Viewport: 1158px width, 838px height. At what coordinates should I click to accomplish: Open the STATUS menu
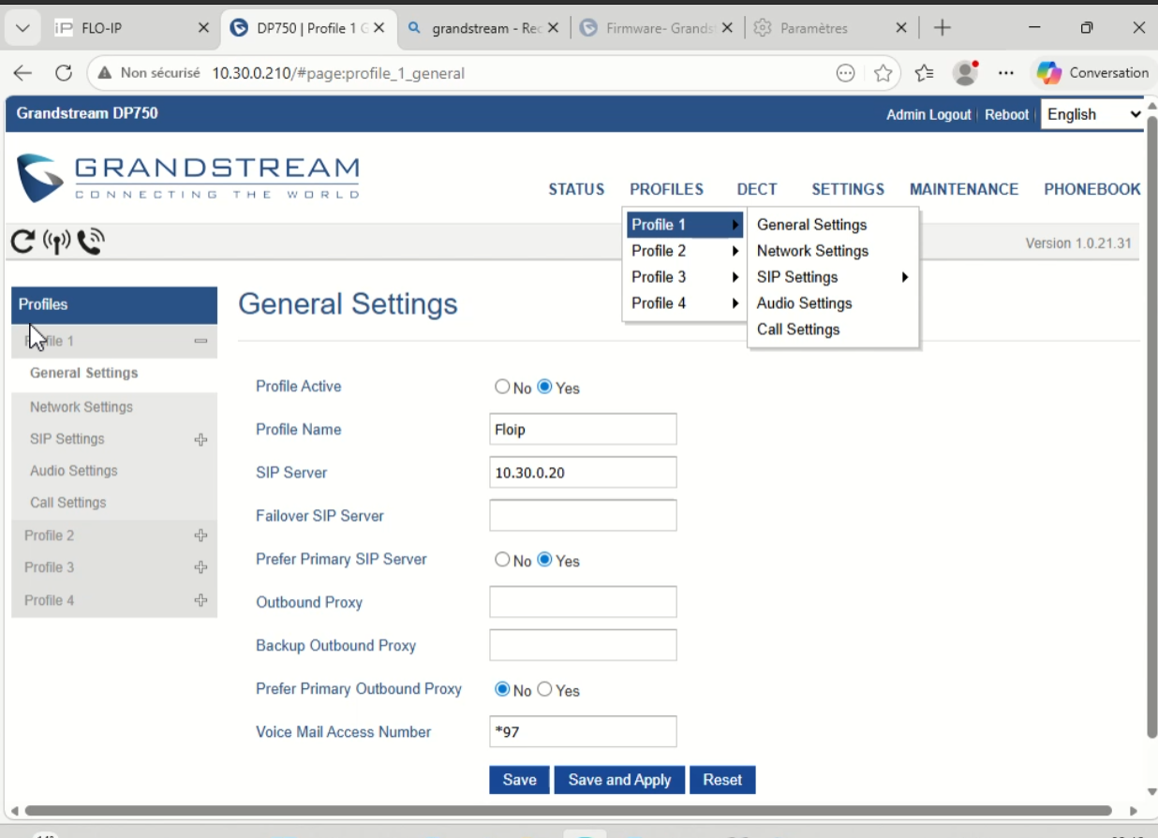pos(576,189)
